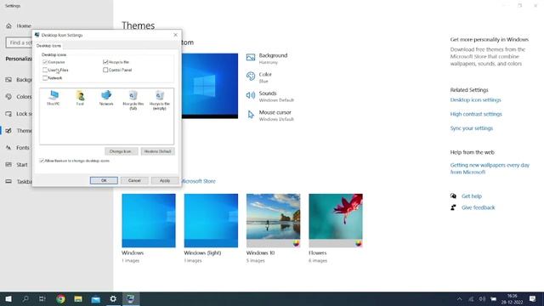Click the Get help link
This screenshot has width=544, height=306.
coord(472,196)
